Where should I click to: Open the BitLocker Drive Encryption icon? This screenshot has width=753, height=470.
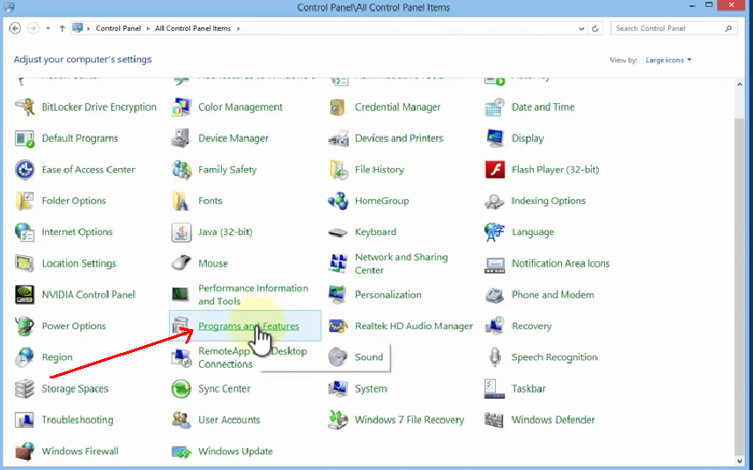[x=25, y=107]
